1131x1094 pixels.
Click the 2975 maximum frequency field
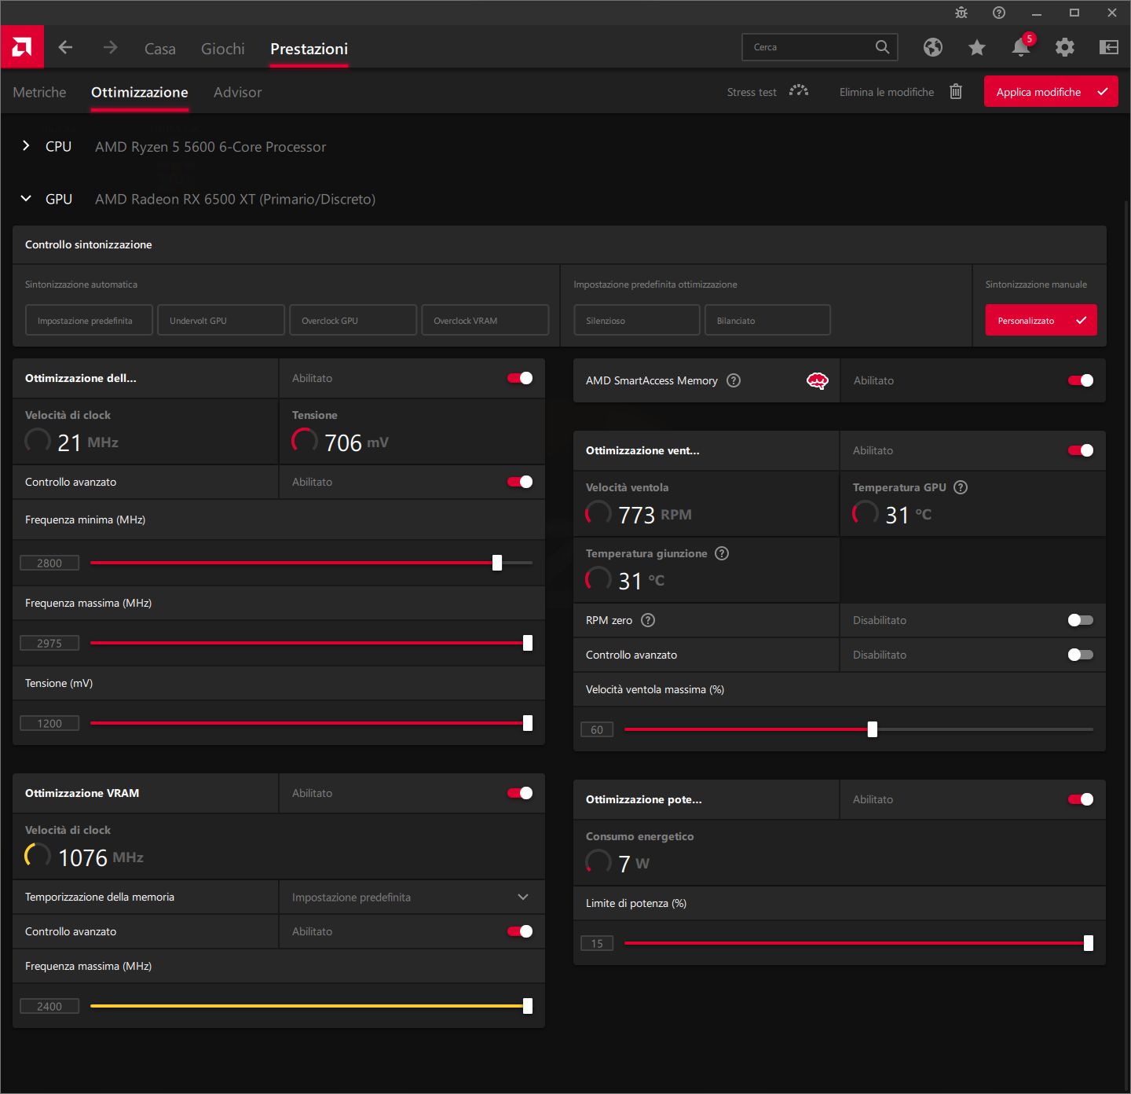coord(49,643)
